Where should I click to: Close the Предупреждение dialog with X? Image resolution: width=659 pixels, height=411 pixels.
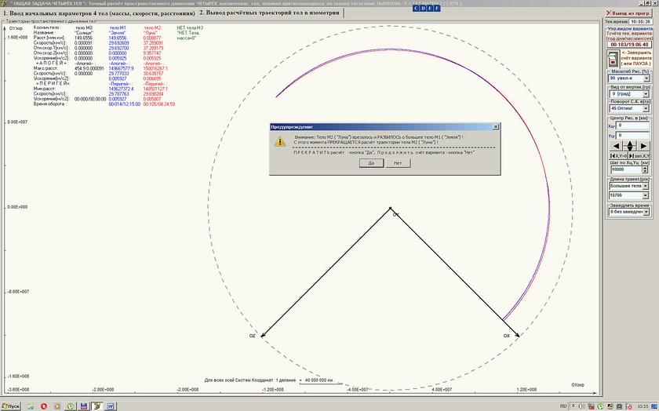[x=495, y=126]
